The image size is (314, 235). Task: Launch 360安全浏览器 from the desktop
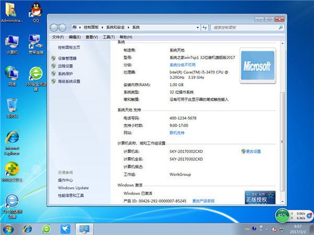[36, 79]
